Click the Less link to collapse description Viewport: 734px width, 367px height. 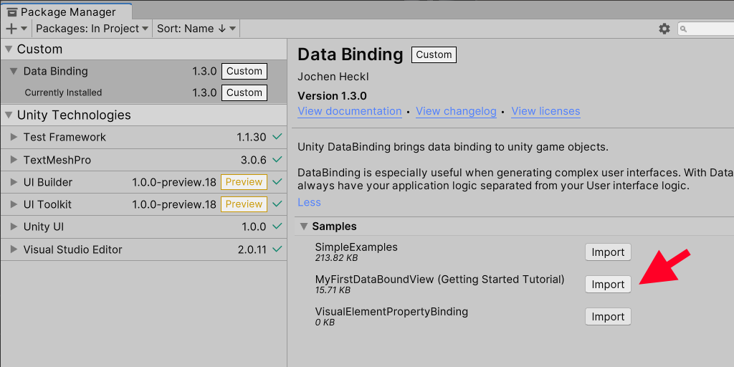pos(310,202)
